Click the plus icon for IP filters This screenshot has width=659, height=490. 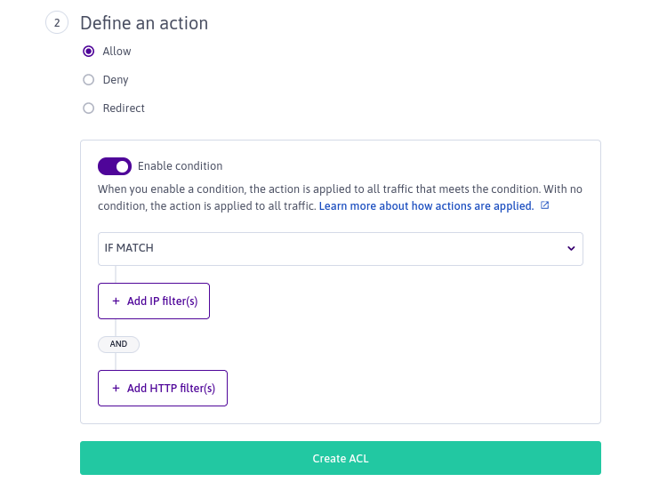click(116, 301)
